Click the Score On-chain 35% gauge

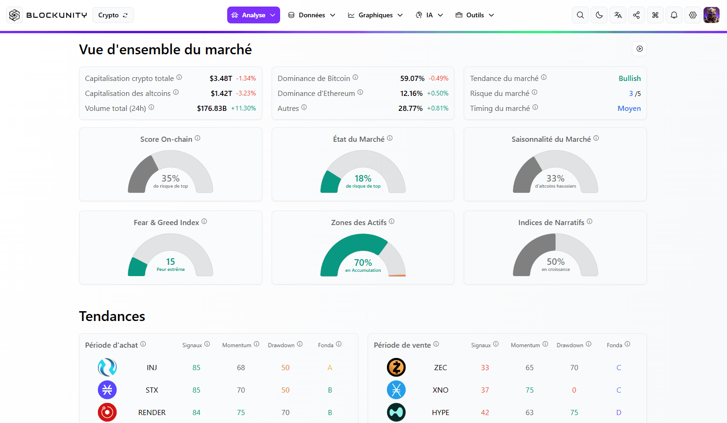pos(171,172)
